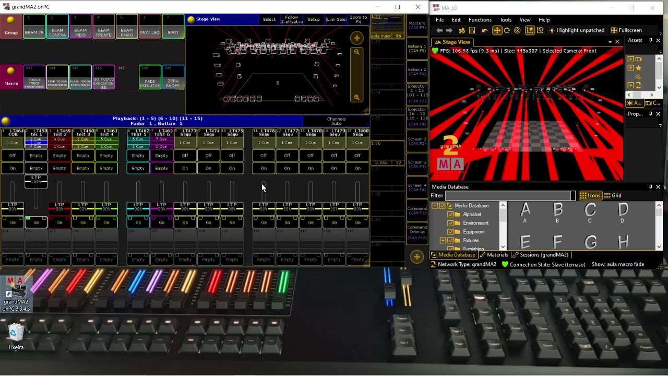The image size is (668, 376).
Task: Click Zoom to Fit in Stage View
Action: (359, 19)
